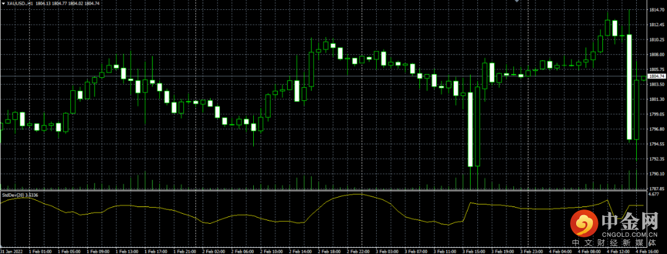Click the 3 Feb 07:00 time label
This screenshot has width=667, height=254.
(x=416, y=251)
